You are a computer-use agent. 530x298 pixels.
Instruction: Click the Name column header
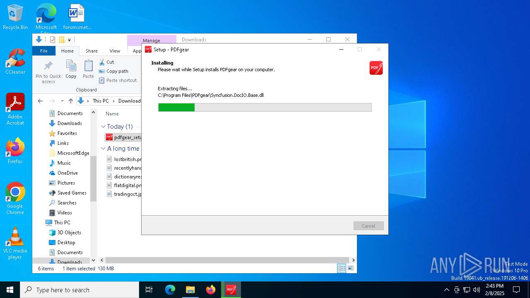112,114
